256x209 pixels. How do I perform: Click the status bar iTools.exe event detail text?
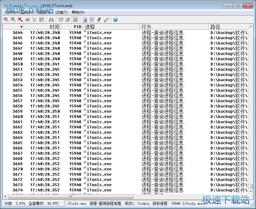pos(136,203)
